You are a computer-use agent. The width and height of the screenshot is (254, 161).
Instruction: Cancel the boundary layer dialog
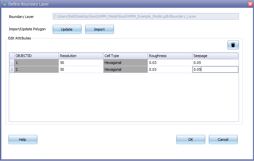(223, 139)
